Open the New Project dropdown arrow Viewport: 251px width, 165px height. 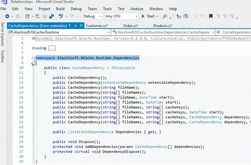(32, 16)
